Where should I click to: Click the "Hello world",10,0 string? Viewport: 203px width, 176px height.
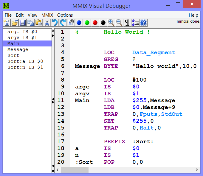(x=165, y=66)
